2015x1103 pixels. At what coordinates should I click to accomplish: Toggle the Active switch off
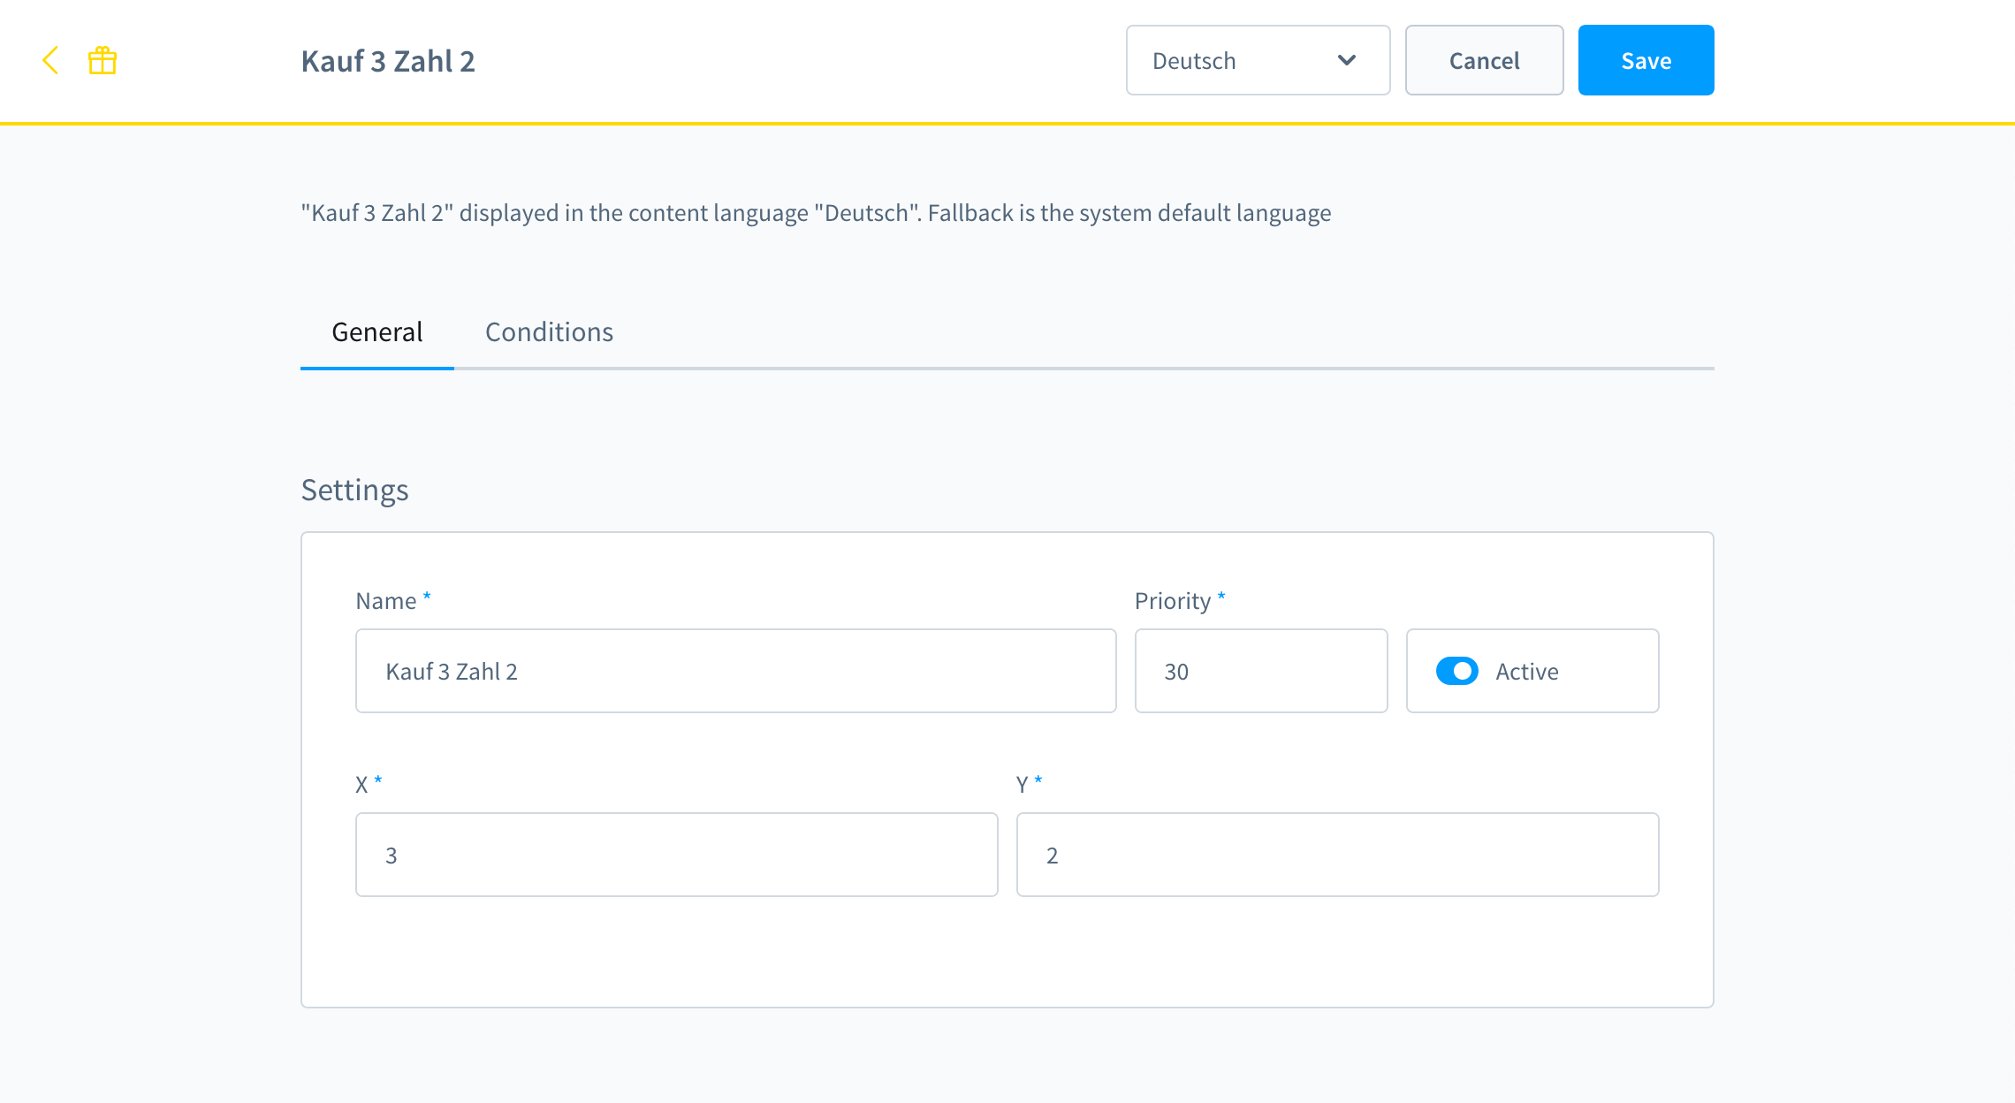coord(1456,671)
